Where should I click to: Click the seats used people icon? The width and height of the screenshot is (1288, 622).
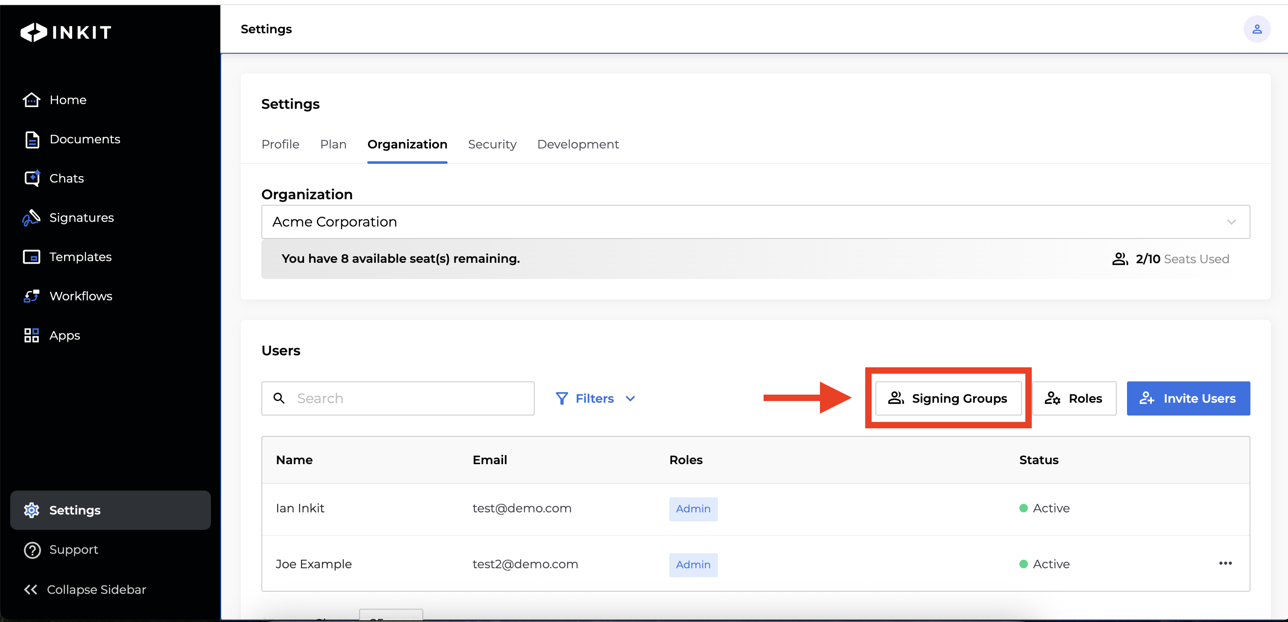click(1119, 259)
